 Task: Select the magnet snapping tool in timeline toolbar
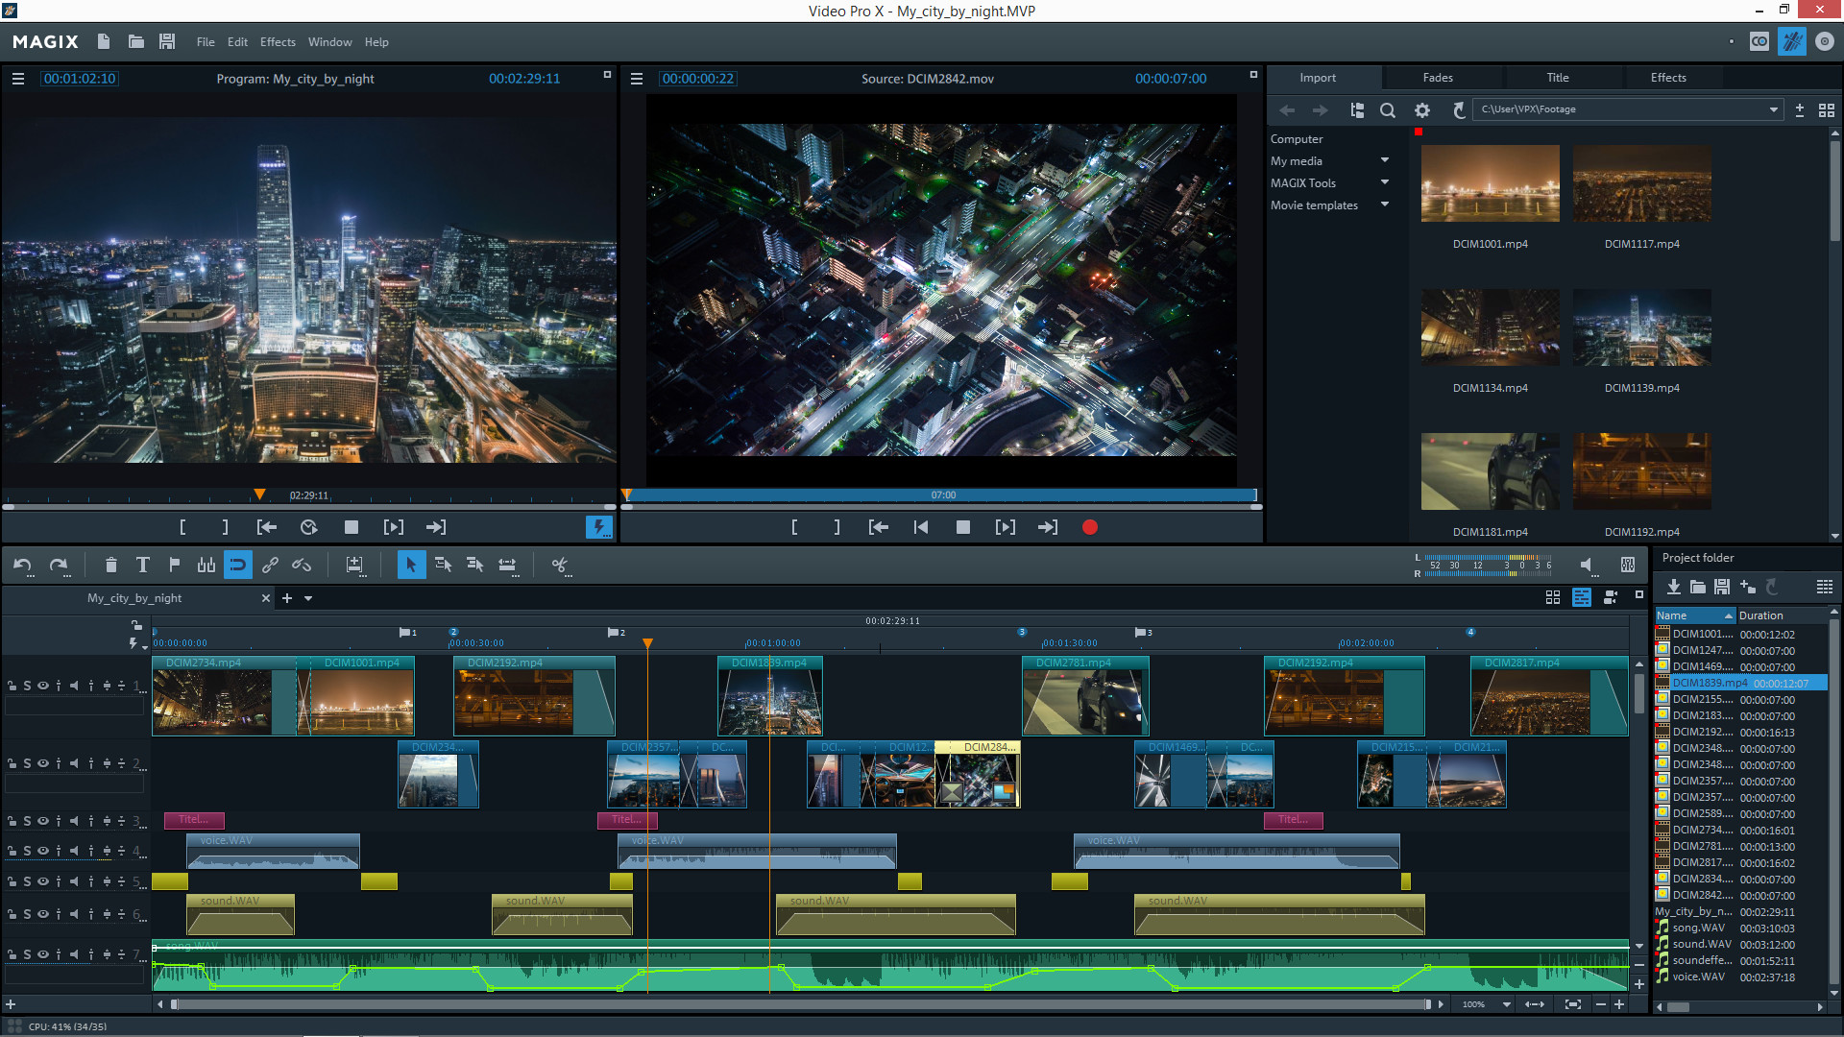pos(238,565)
